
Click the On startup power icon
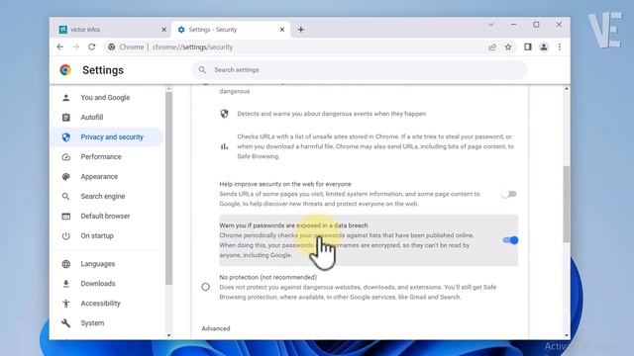click(66, 235)
